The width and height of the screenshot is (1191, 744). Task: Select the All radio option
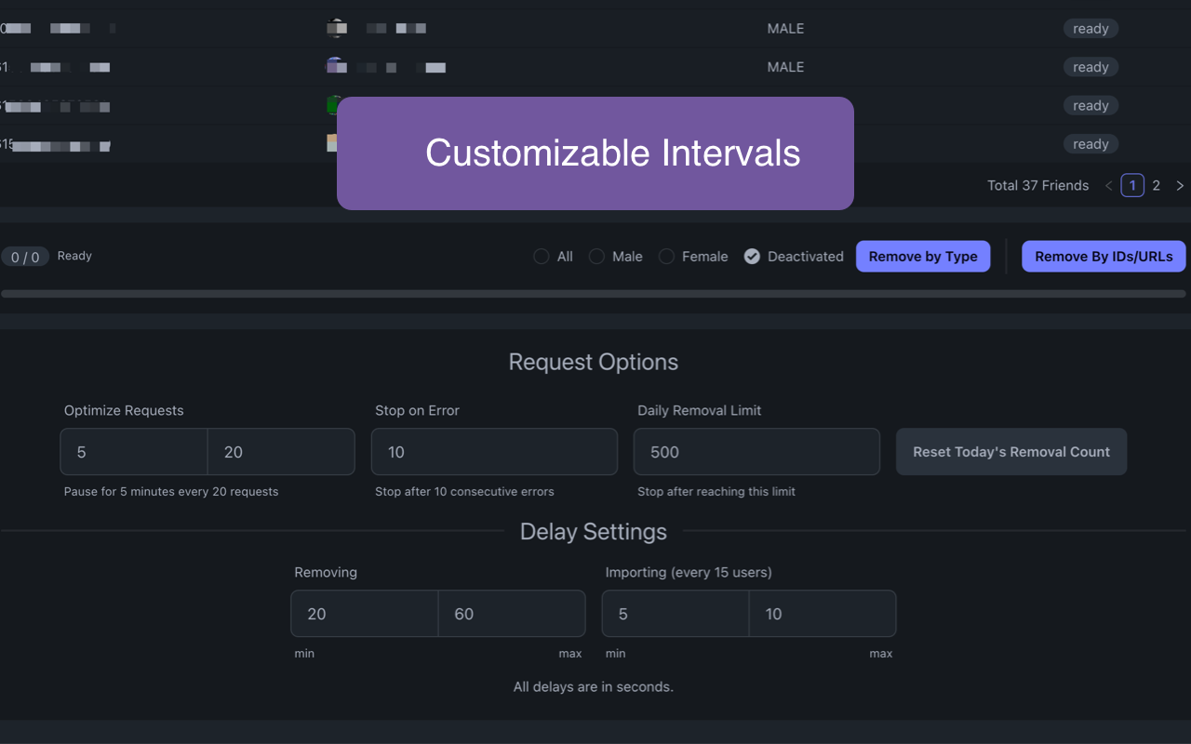541,257
